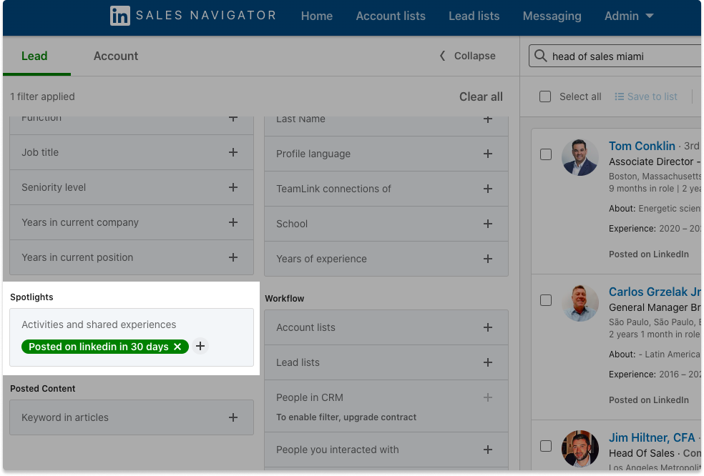704x476 pixels.
Task: Open Messaging in top navigation
Action: [552, 16]
